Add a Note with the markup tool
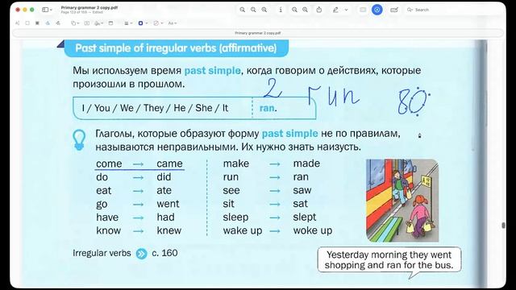Viewport: 516px width, 290px height. pyautogui.click(x=111, y=23)
